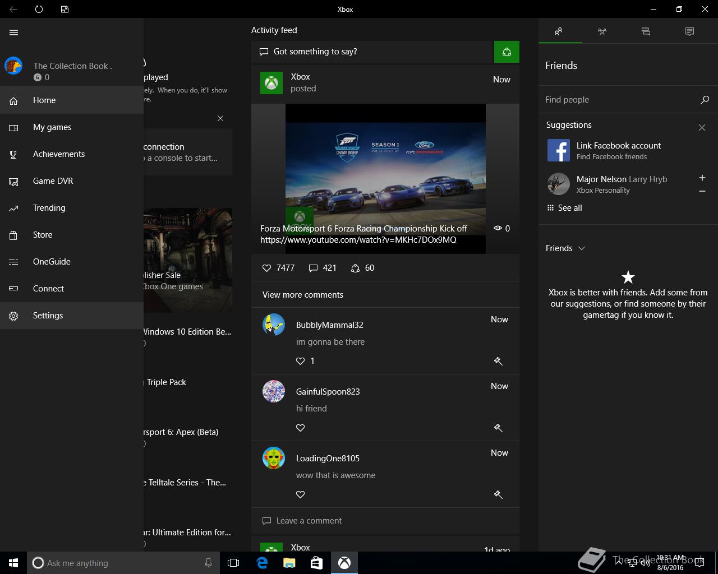Switch to the Parties tab icon
Screen dimensions: 718x574
(x=602, y=31)
